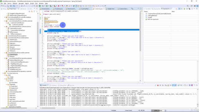
Task: Click Remove All Expressions double-X icon
Action: (189, 9)
